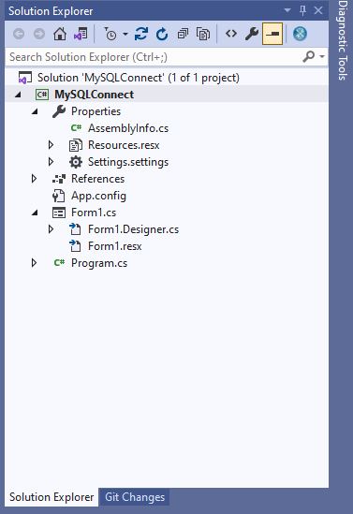The height and width of the screenshot is (514, 353).
Task: Select the App.config file
Action: point(98,196)
